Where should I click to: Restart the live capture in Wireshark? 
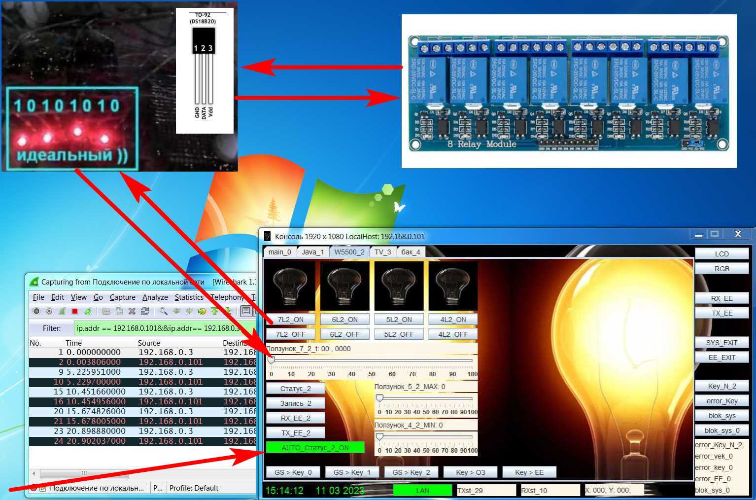coord(88,311)
